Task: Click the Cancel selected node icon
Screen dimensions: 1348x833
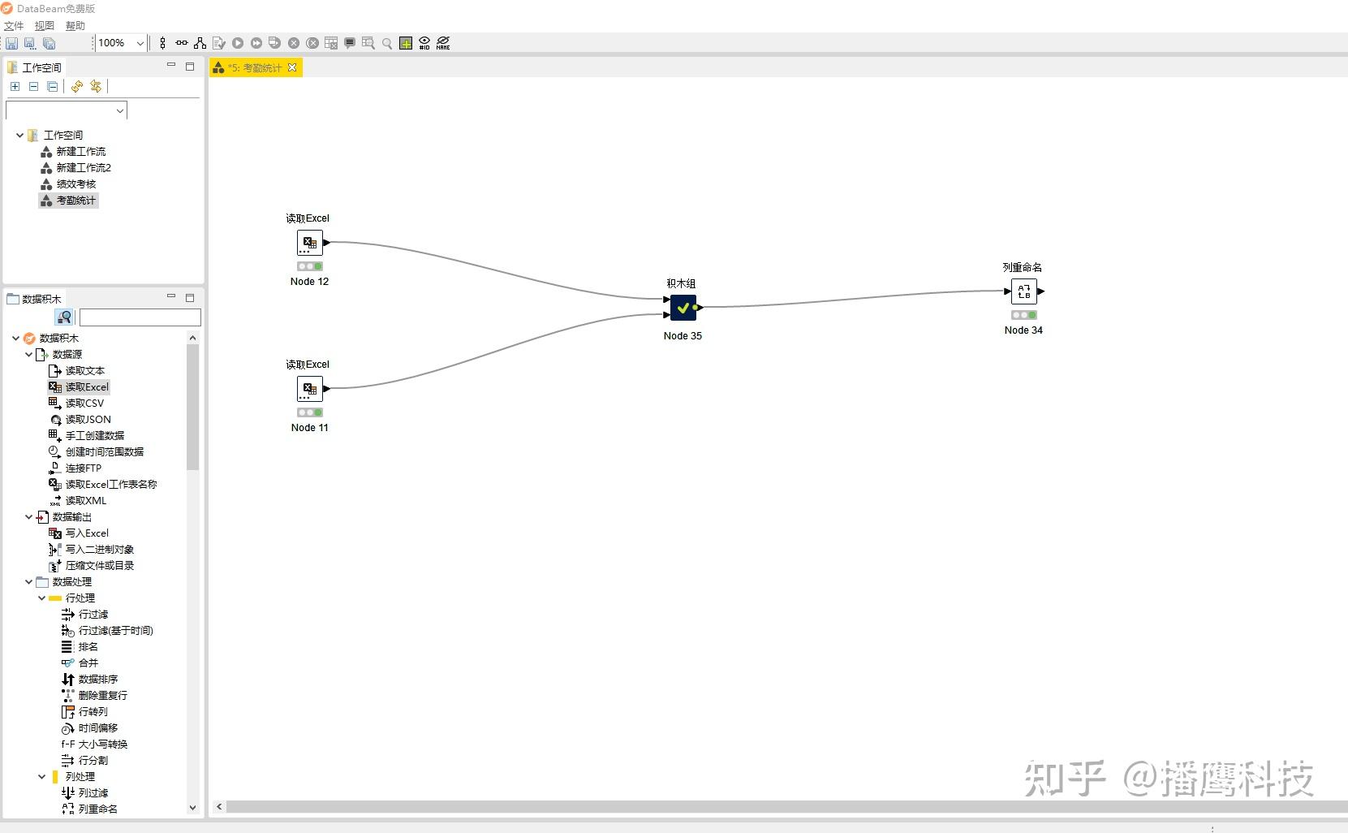Action: [294, 43]
